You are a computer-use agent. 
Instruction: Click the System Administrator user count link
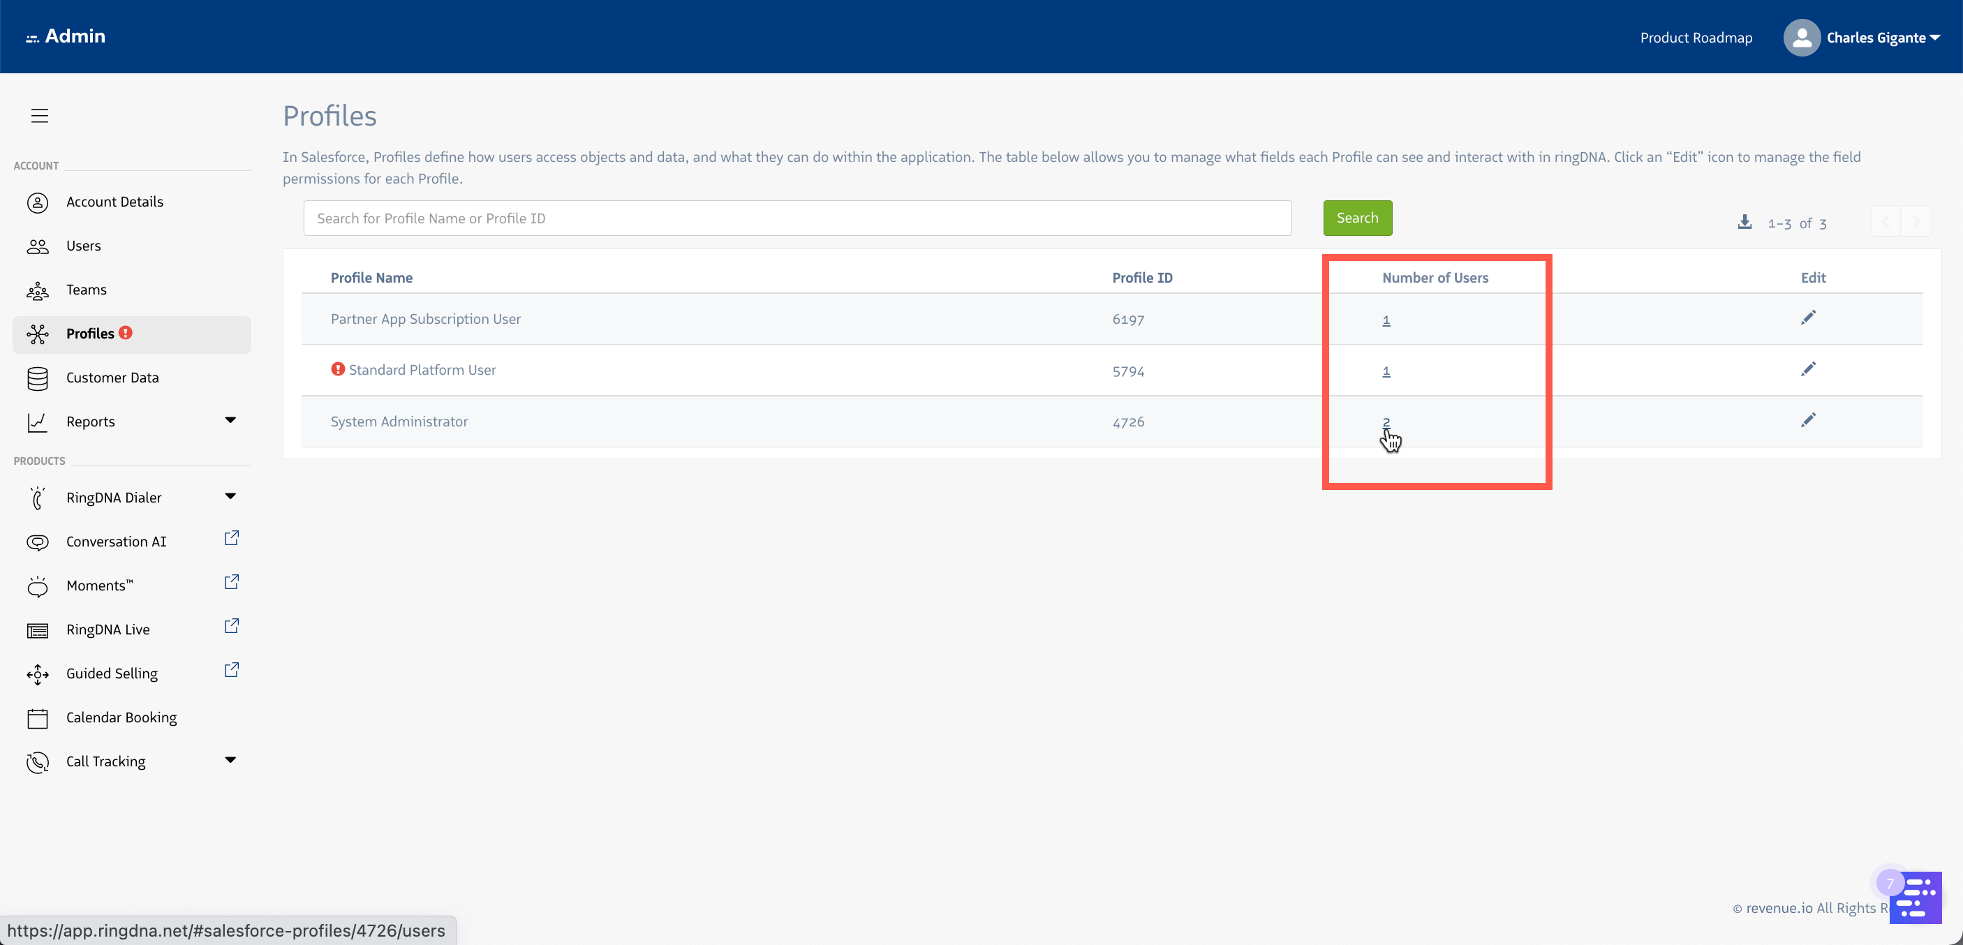[x=1386, y=422]
